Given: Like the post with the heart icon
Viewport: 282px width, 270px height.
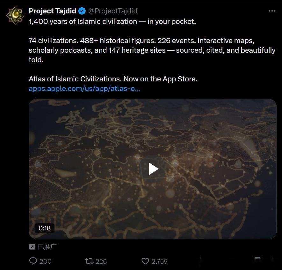Looking at the screenshot, I should 145,261.
